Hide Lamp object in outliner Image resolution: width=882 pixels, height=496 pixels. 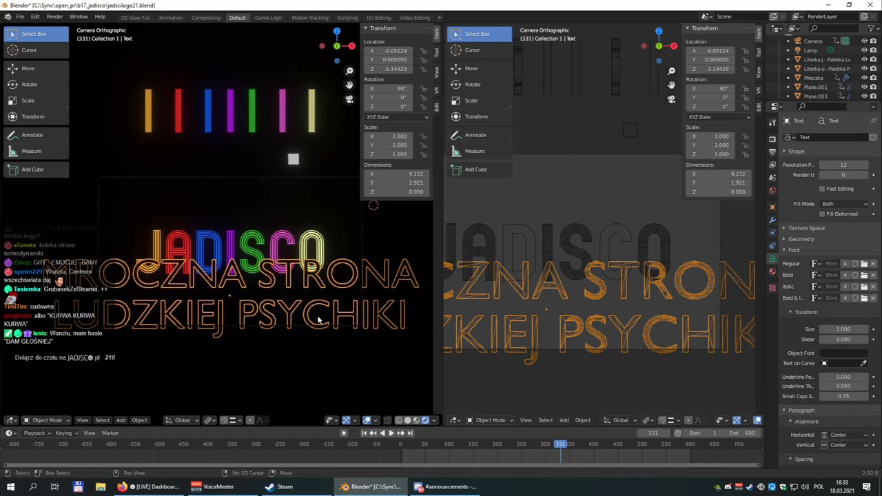click(864, 50)
